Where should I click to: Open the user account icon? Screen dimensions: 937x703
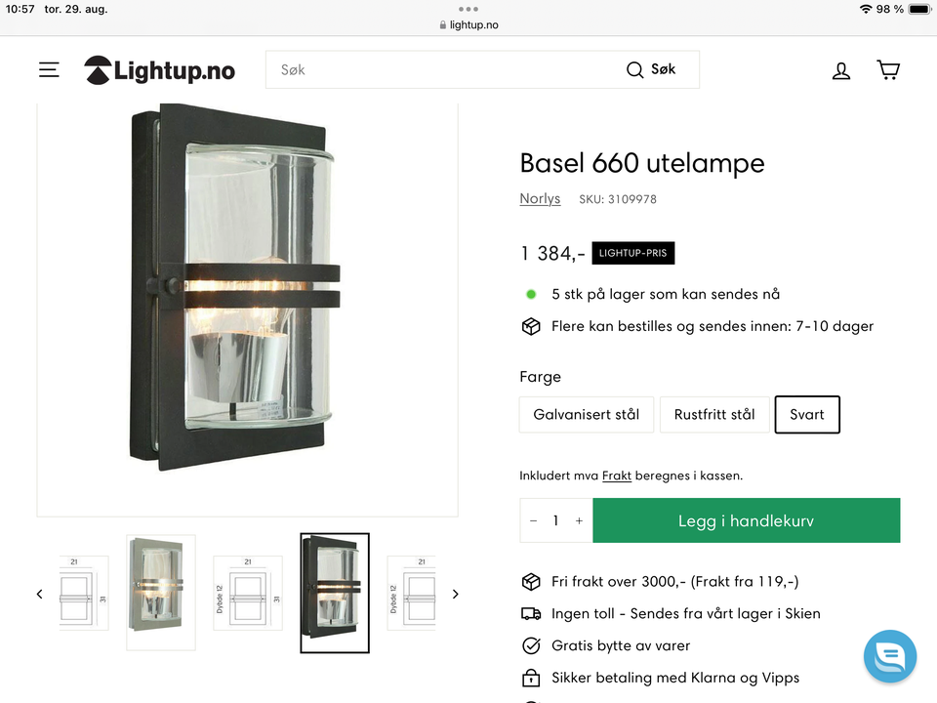pos(841,70)
